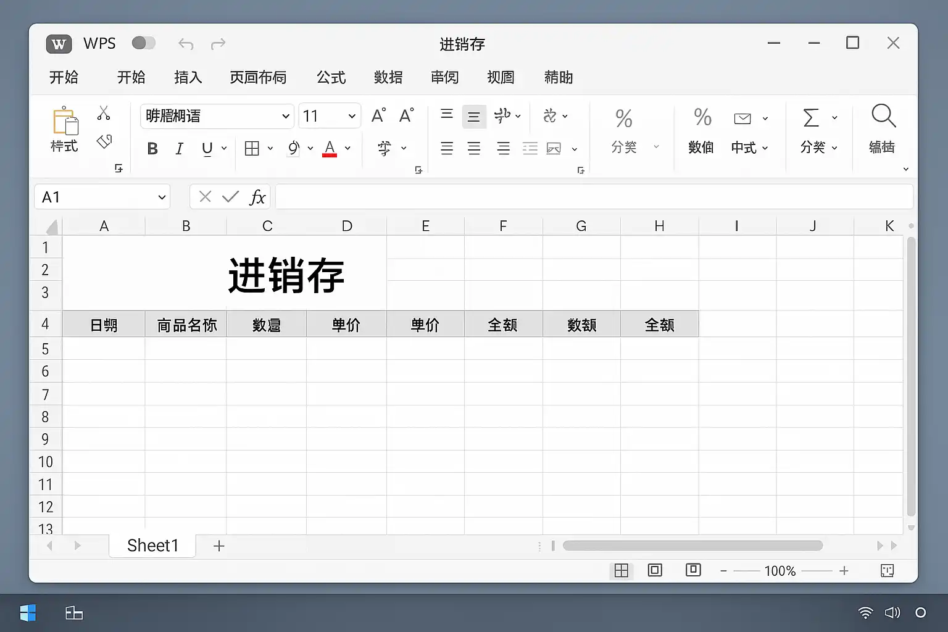Viewport: 948px width, 632px height.
Task: Toggle the page layout view button
Action: pos(655,570)
